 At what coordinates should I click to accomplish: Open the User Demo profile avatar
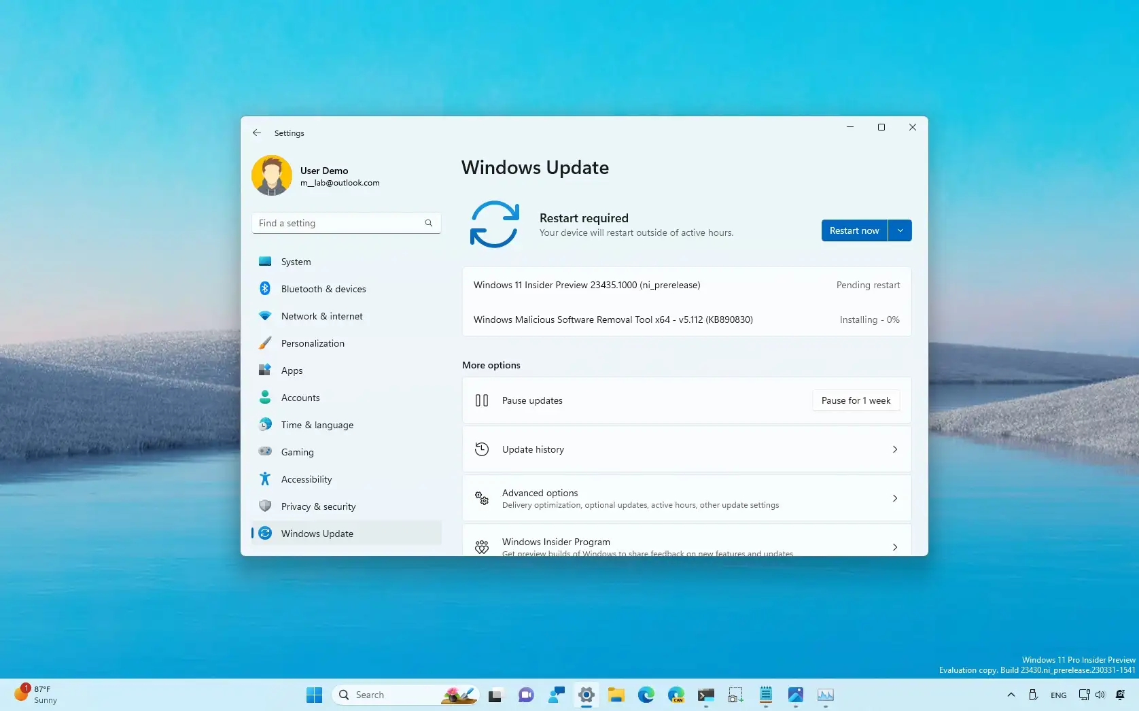tap(272, 175)
